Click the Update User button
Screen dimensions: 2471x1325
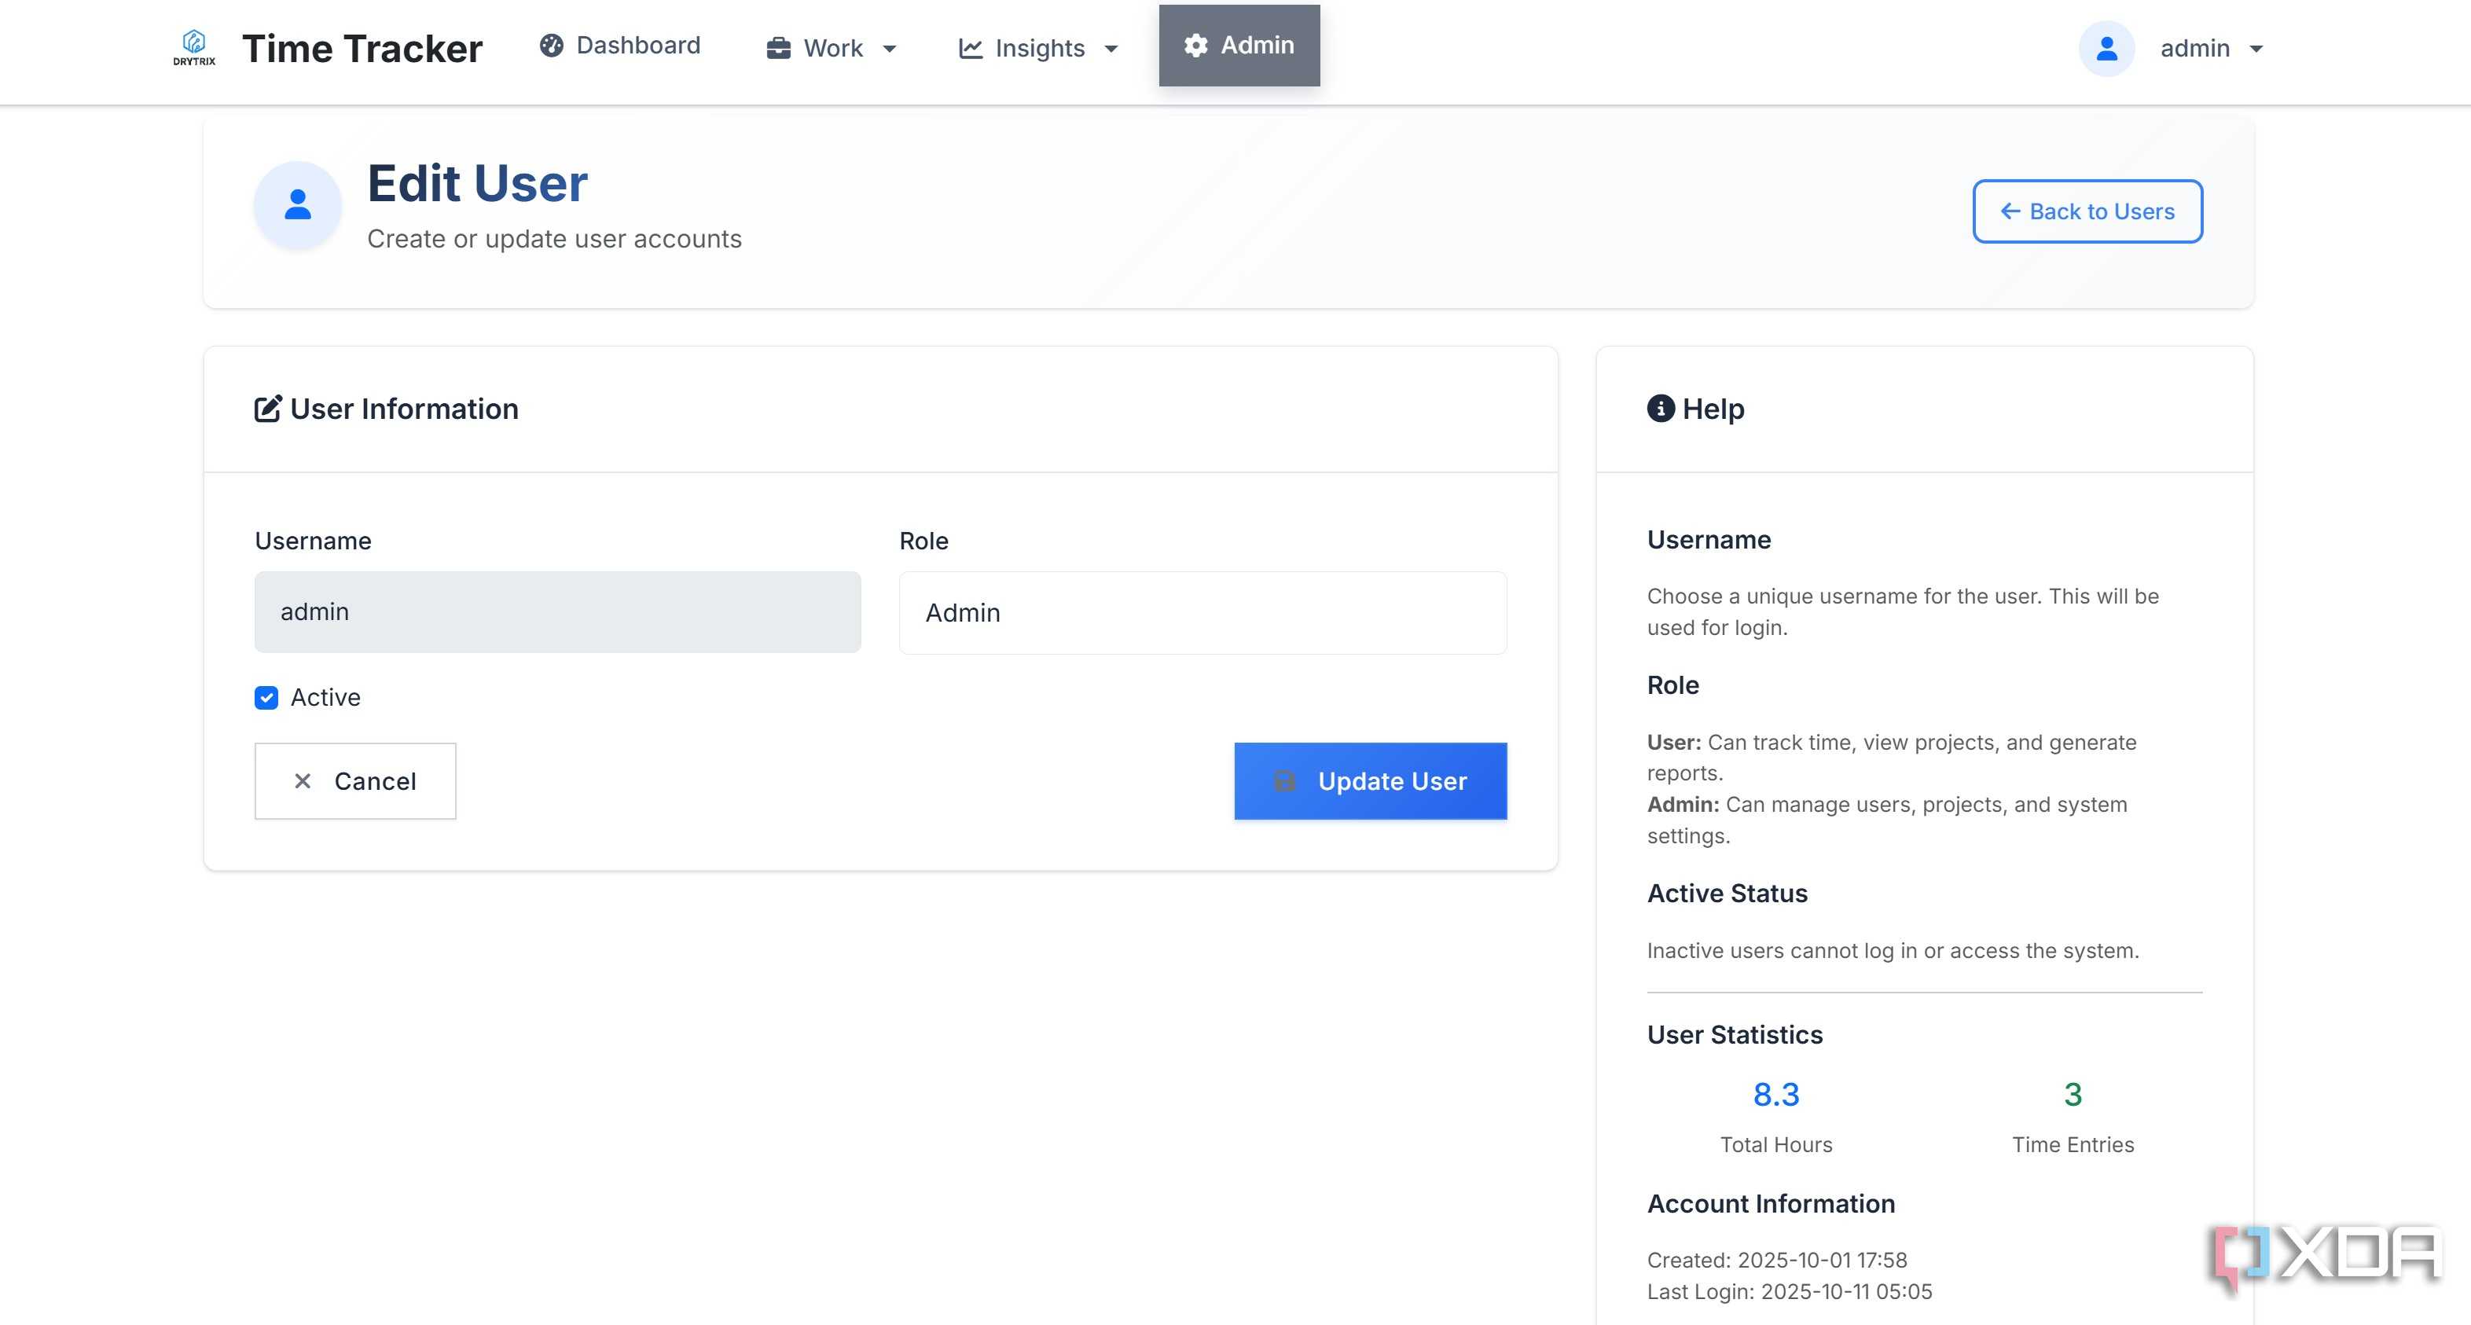1370,781
